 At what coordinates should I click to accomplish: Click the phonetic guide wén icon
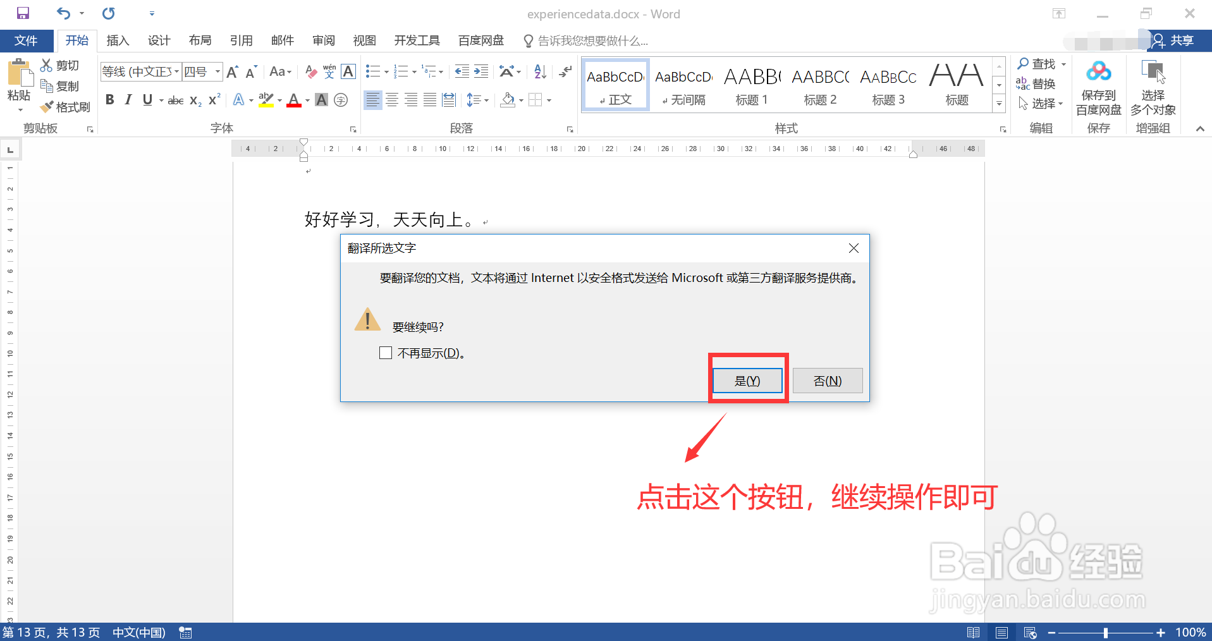tap(329, 71)
